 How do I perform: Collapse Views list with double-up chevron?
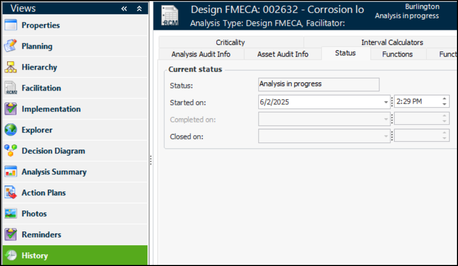pyautogui.click(x=140, y=9)
